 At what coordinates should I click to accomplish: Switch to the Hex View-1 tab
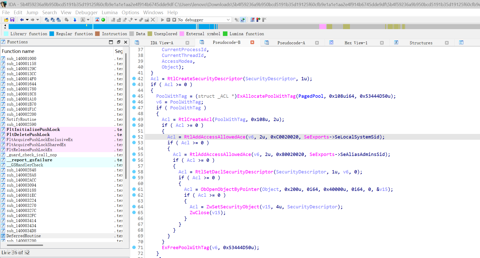point(356,43)
